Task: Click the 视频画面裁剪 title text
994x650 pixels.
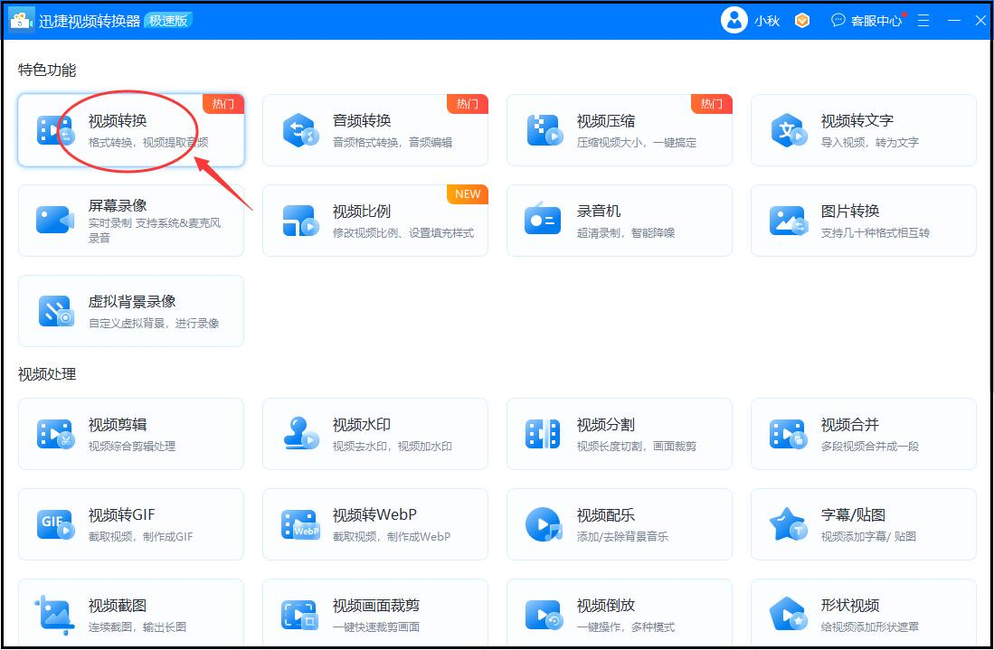Action: pyautogui.click(x=376, y=606)
